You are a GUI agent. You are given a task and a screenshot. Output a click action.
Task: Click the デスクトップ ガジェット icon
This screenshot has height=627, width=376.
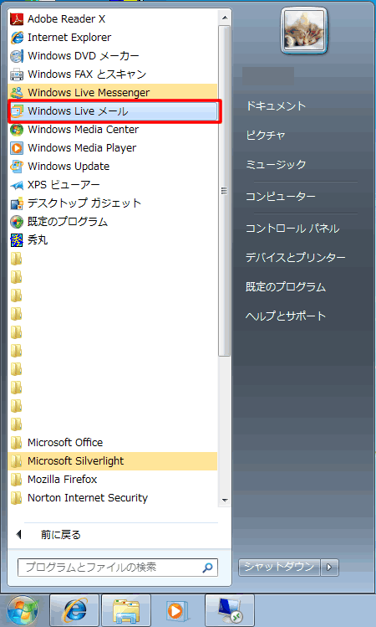tap(17, 203)
